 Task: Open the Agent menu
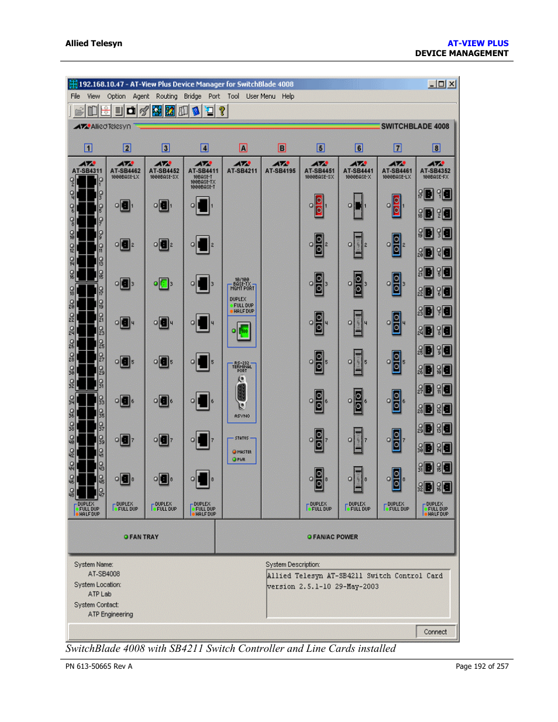click(x=141, y=96)
